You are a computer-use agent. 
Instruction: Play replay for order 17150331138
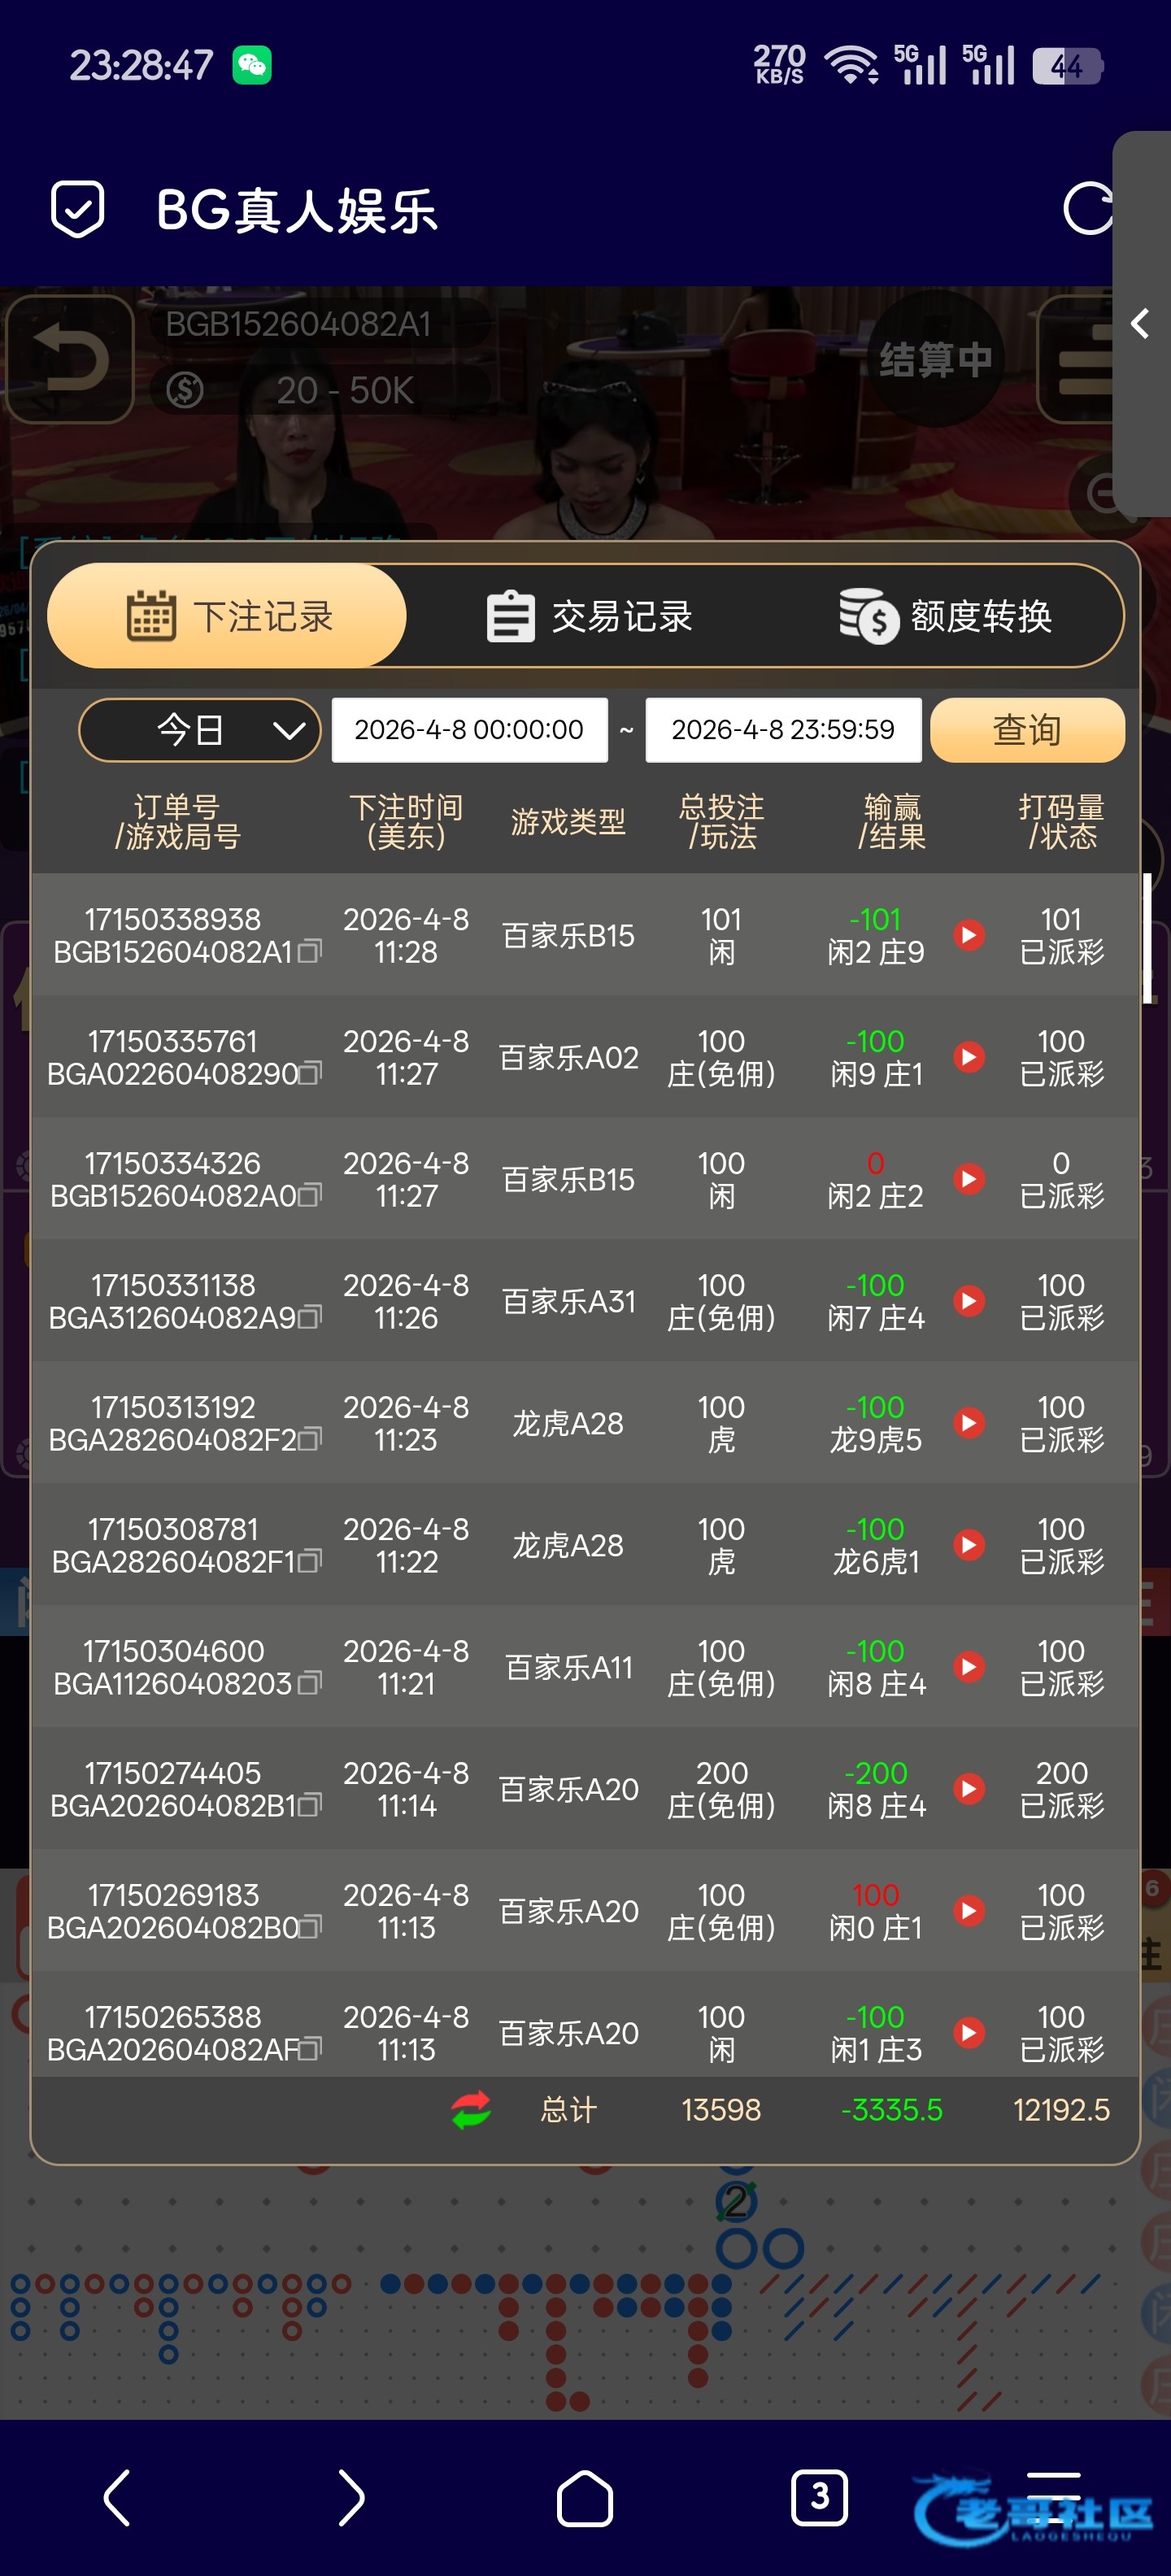point(968,1301)
